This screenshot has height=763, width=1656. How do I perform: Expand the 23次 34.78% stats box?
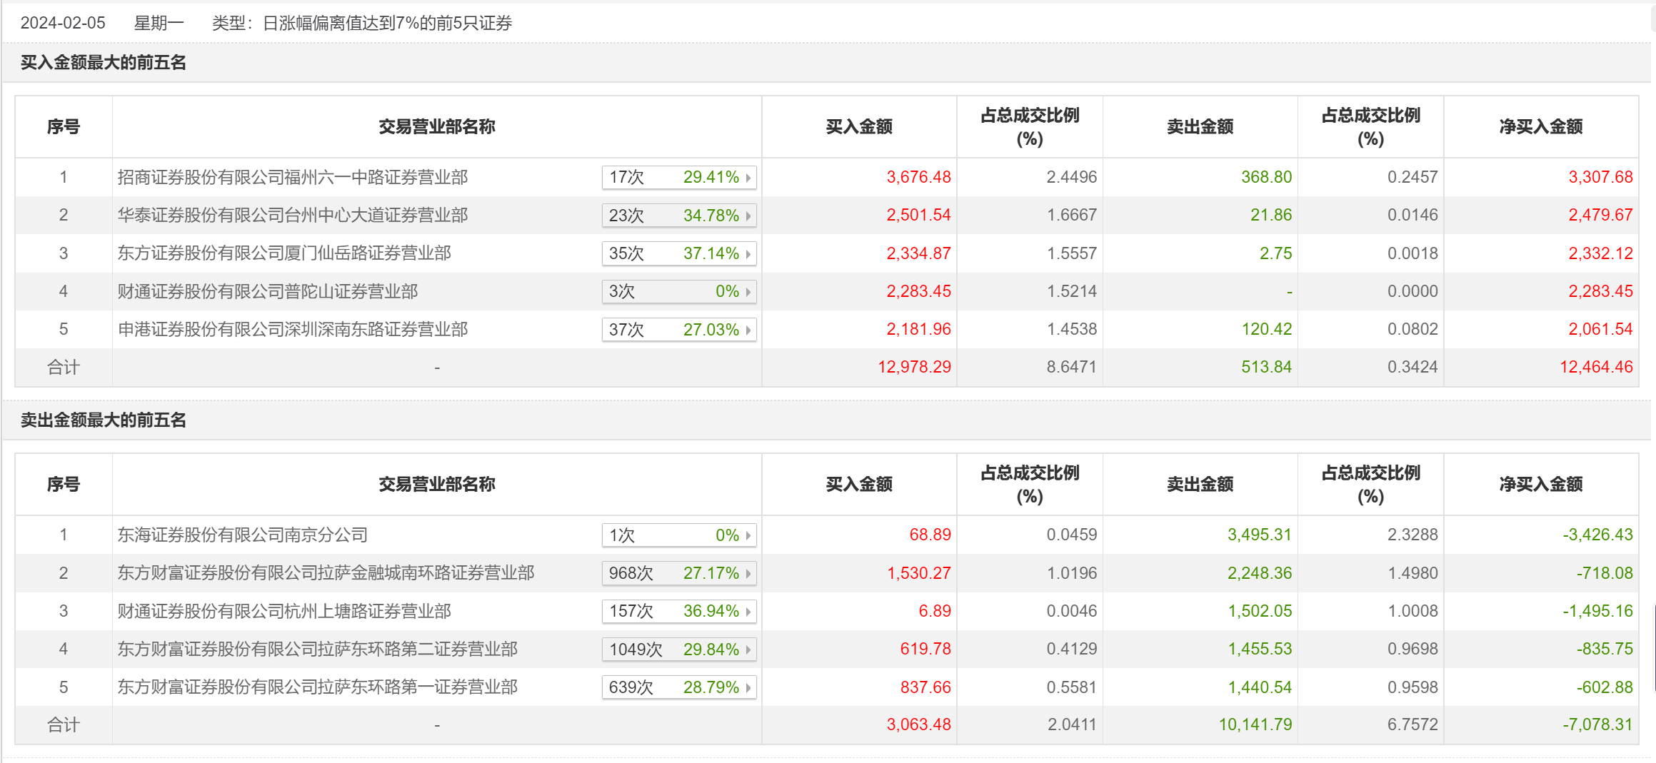pos(678,216)
